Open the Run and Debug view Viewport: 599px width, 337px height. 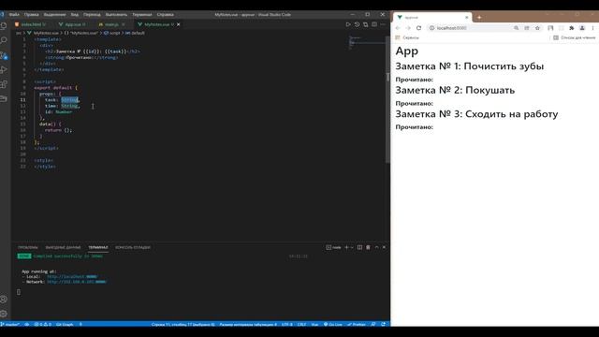click(x=4, y=70)
